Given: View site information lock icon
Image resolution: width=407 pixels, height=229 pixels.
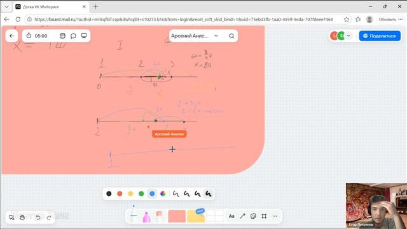Looking at the screenshot, I should [30, 19].
